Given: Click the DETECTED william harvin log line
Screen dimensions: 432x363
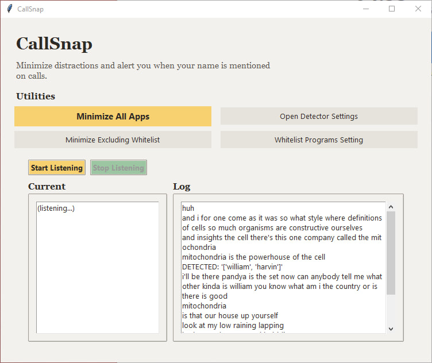Looking at the screenshot, I should pos(232,267).
